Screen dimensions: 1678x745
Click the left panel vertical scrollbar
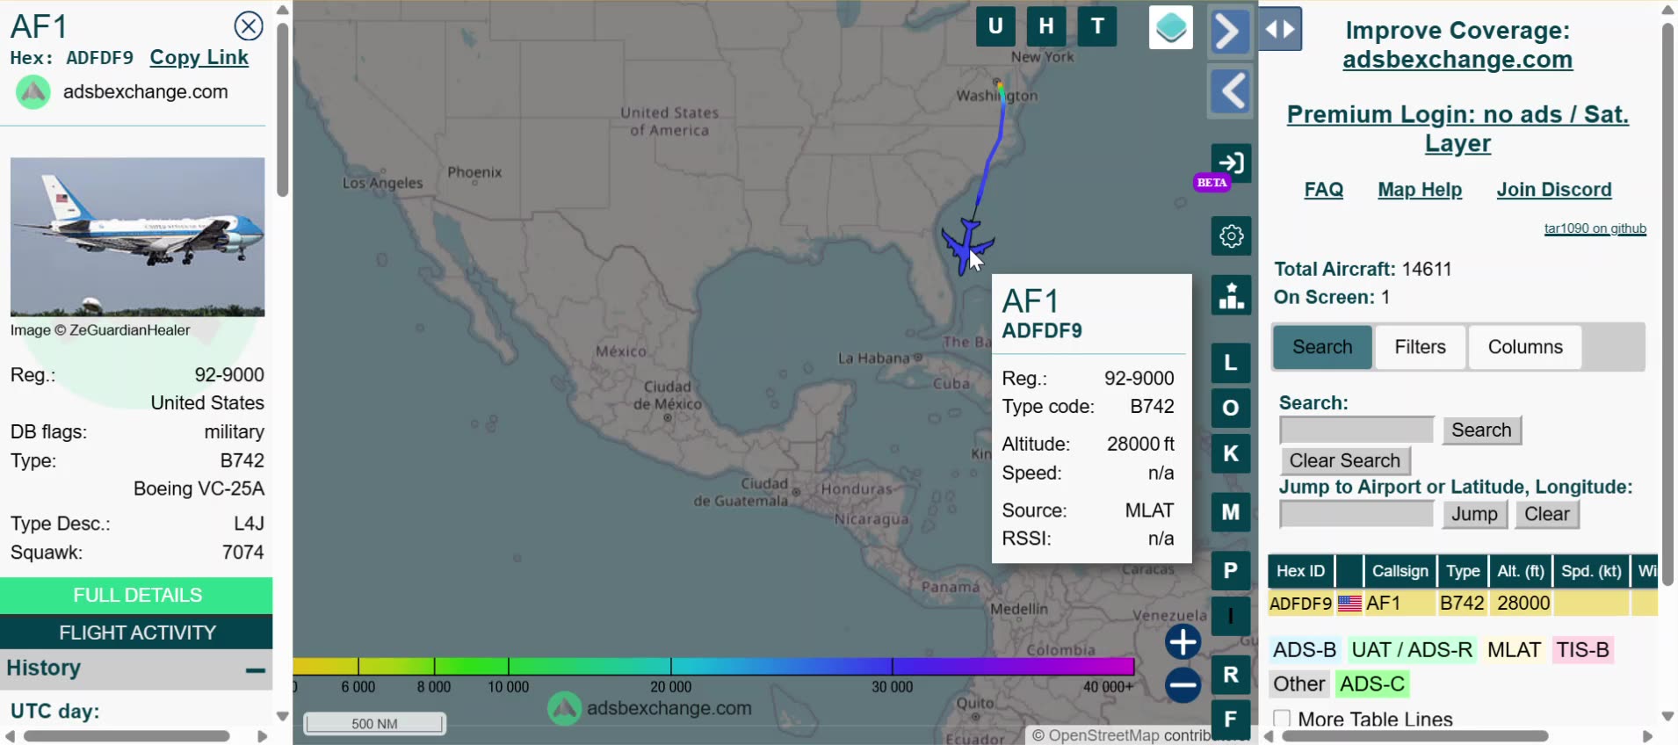[282, 110]
